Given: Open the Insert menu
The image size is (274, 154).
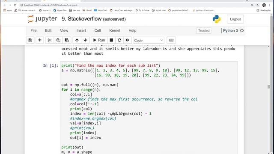Looking at the screenshot, I should pyautogui.click(x=81, y=30).
